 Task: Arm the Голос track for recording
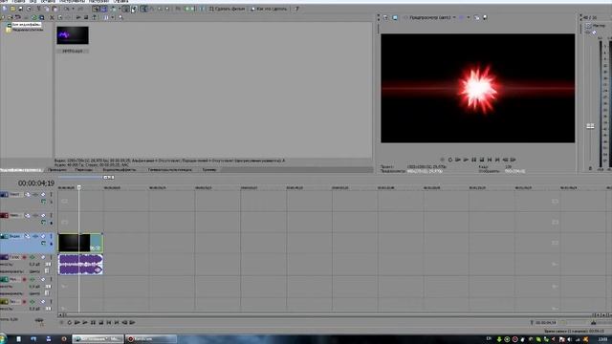tap(24, 257)
